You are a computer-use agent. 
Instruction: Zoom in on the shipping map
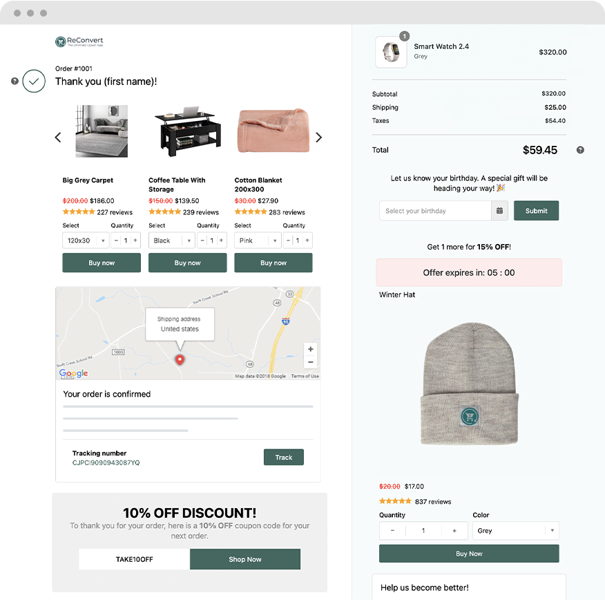coord(310,349)
